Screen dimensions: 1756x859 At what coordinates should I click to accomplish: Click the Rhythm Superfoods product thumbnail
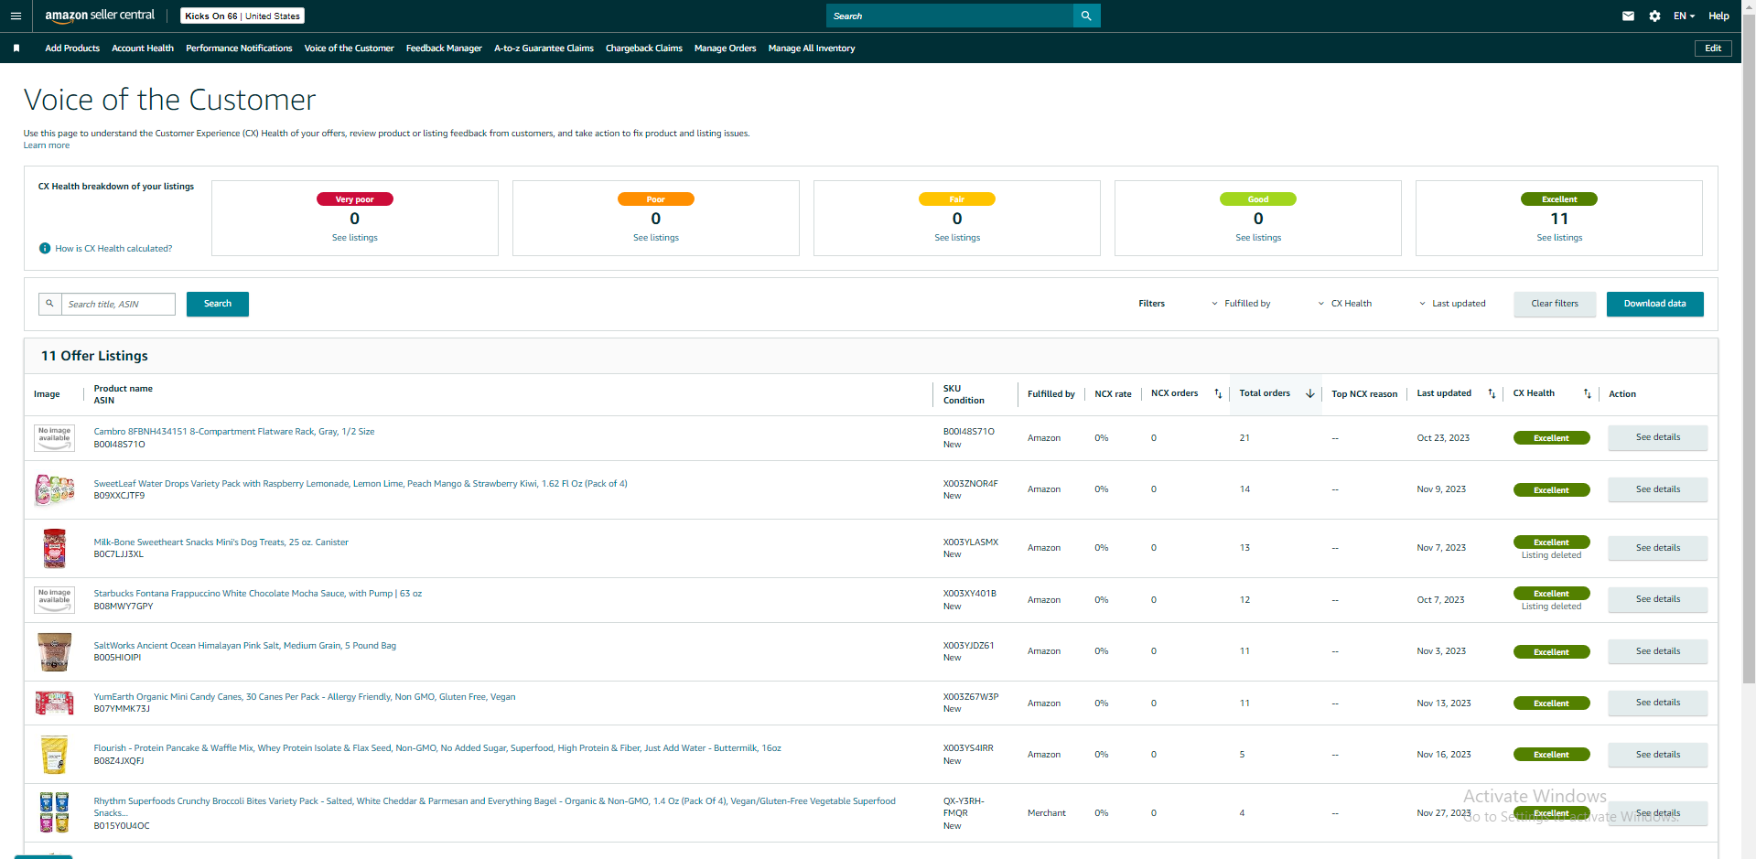pos(54,812)
